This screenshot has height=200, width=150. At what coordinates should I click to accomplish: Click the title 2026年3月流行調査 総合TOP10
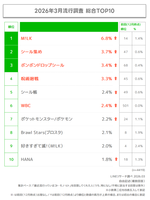[74, 11]
